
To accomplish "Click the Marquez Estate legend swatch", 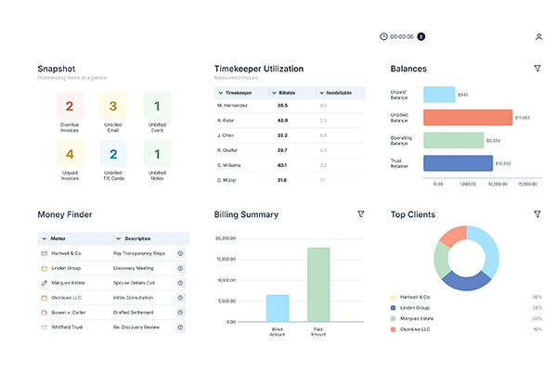I will pos(393,318).
